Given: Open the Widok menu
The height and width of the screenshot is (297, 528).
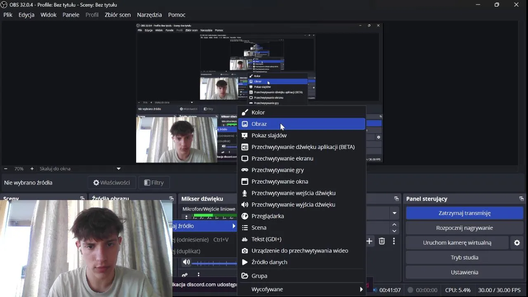Looking at the screenshot, I should click(48, 15).
